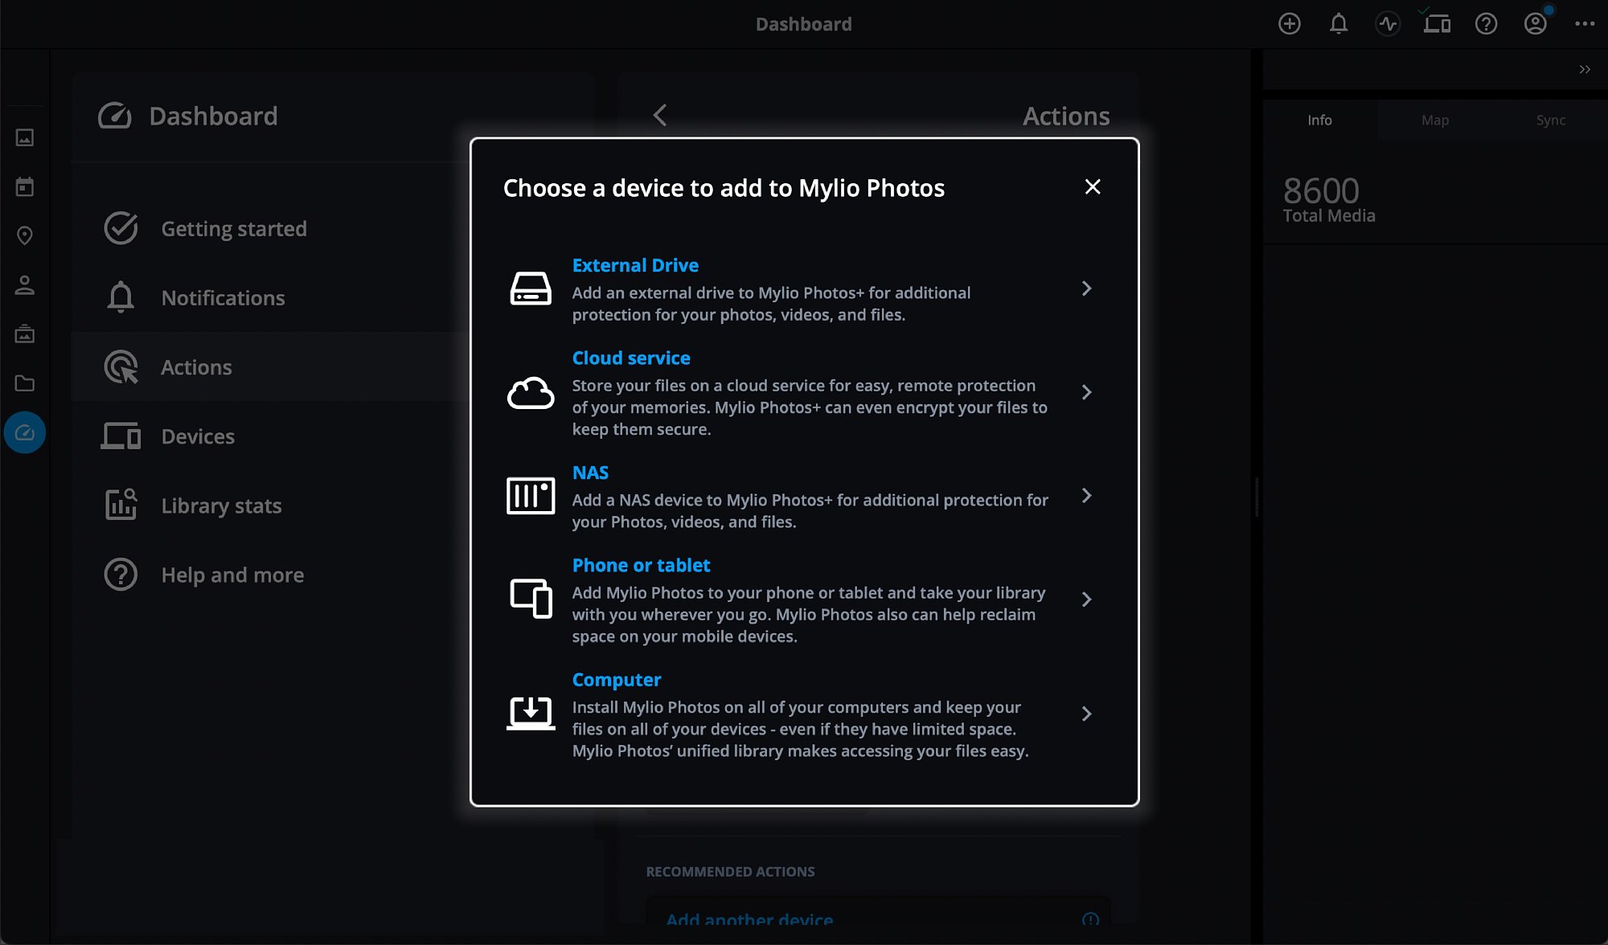
Task: Open Notifications in Dashboard menu
Action: 271,297
